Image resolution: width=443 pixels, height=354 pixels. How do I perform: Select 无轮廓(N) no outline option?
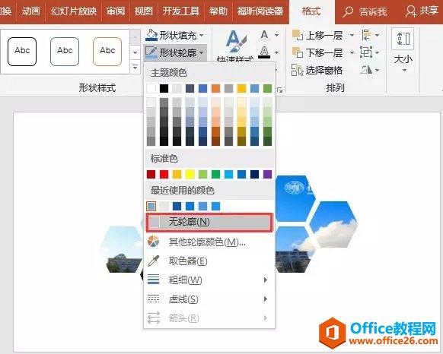209,222
